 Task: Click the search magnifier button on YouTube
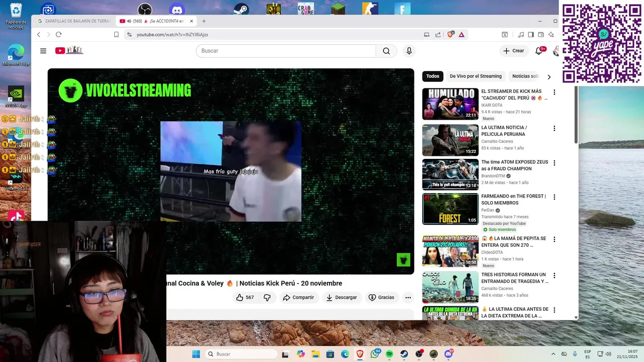pos(386,51)
